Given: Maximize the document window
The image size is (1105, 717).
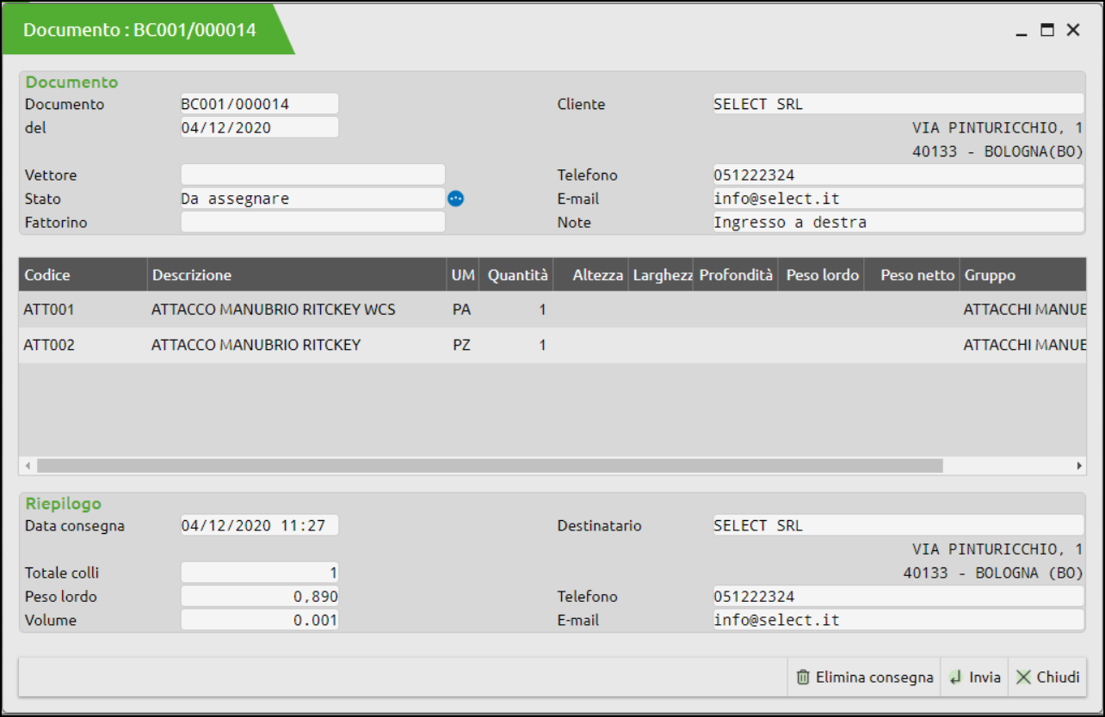Looking at the screenshot, I should pos(1047,30).
